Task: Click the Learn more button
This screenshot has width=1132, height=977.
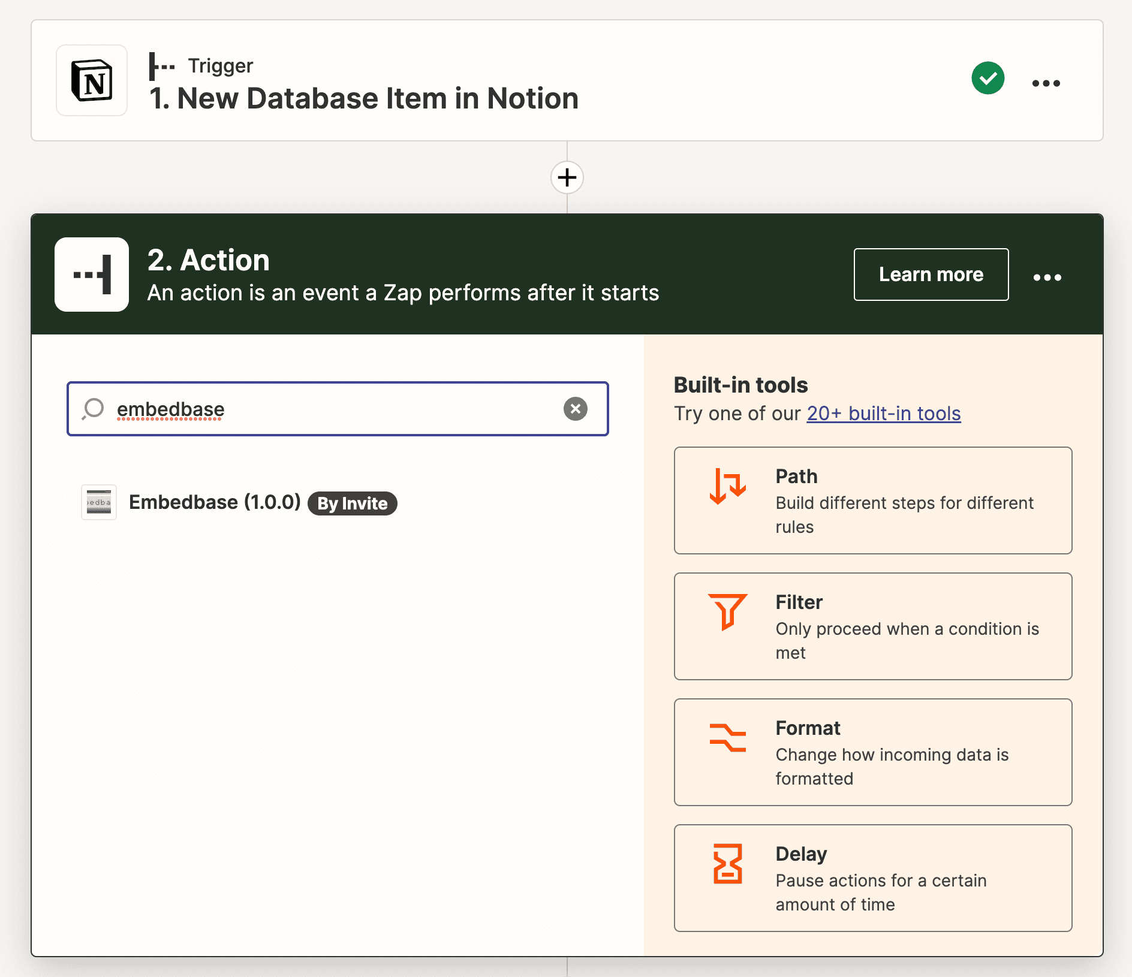Action: pyautogui.click(x=931, y=275)
